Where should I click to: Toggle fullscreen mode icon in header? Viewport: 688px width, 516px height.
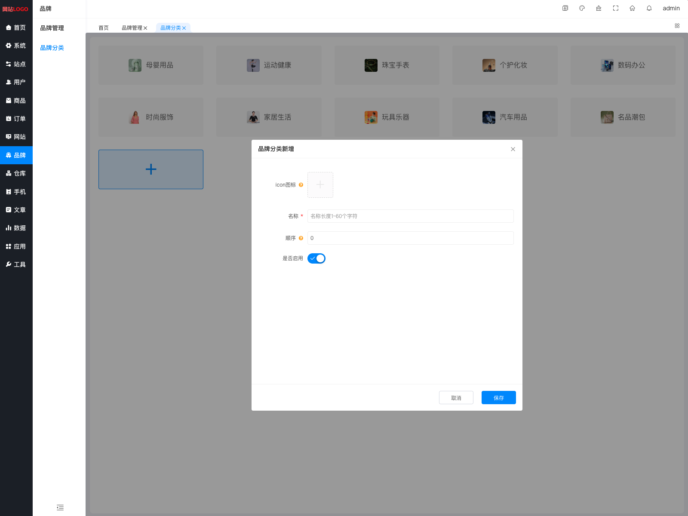click(615, 8)
